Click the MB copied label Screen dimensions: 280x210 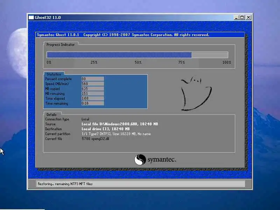pyautogui.click(x=52, y=89)
